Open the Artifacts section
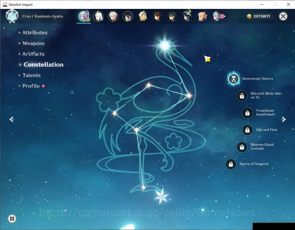The width and height of the screenshot is (295, 230). 33,54
